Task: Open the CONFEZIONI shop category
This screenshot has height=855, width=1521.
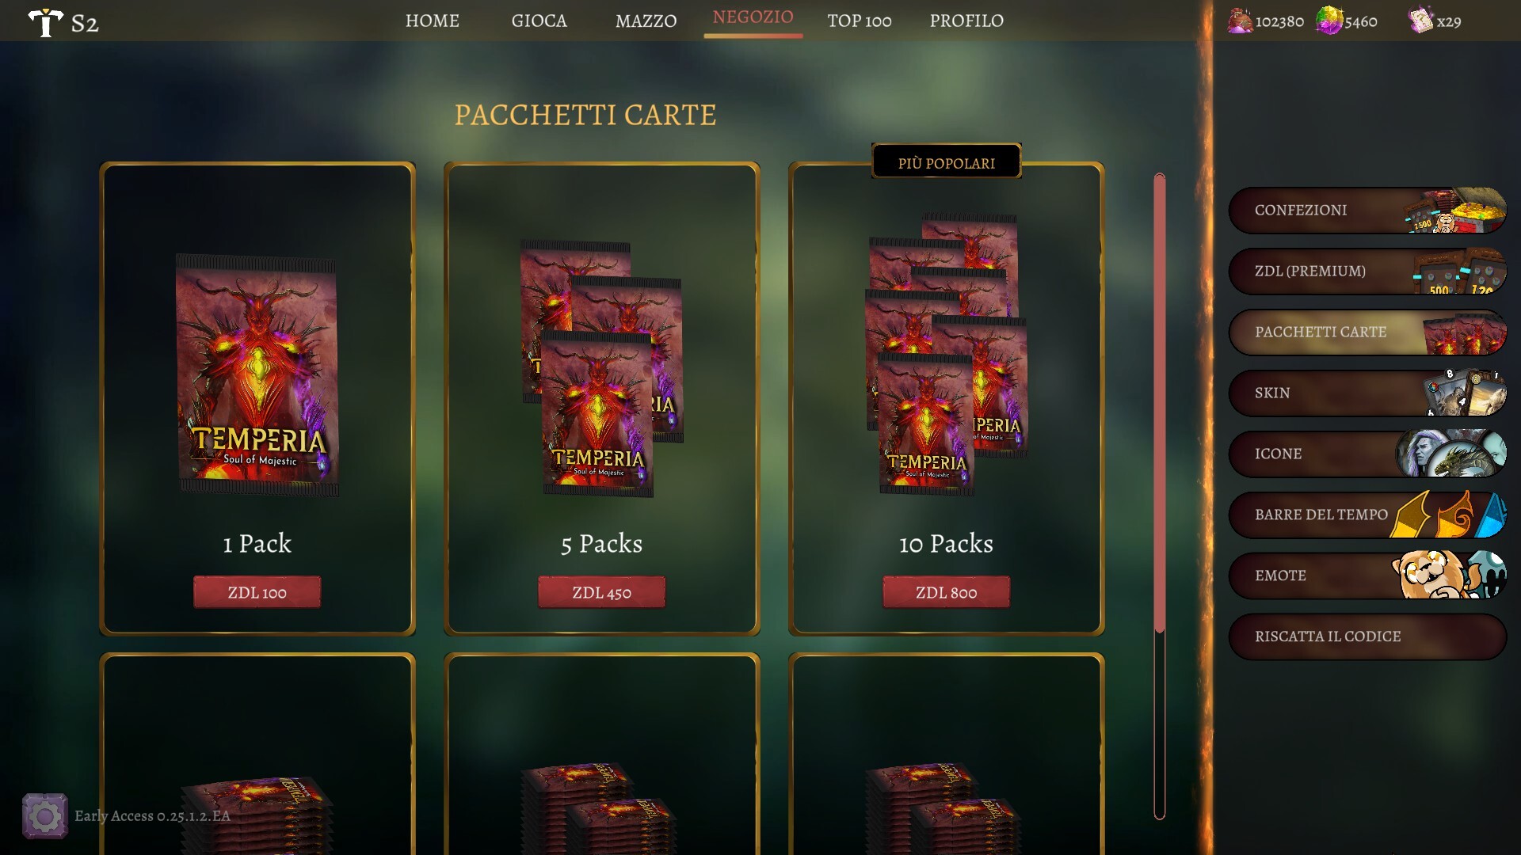Action: (1367, 211)
